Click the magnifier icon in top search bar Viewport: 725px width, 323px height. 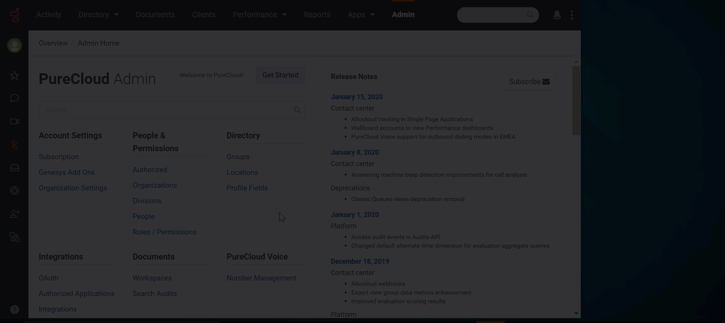(x=530, y=15)
